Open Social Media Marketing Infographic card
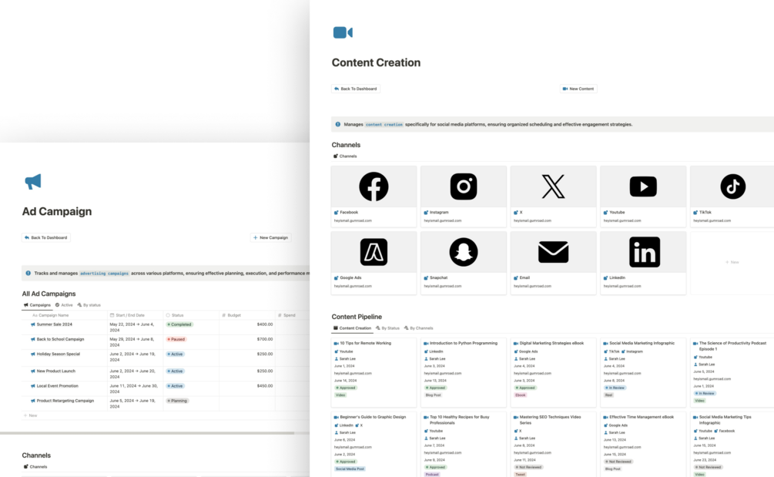774x477 pixels. click(x=643, y=372)
